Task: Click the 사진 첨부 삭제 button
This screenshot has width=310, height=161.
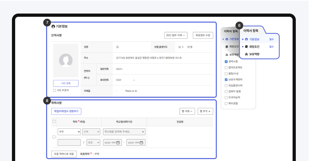Action: (176, 35)
